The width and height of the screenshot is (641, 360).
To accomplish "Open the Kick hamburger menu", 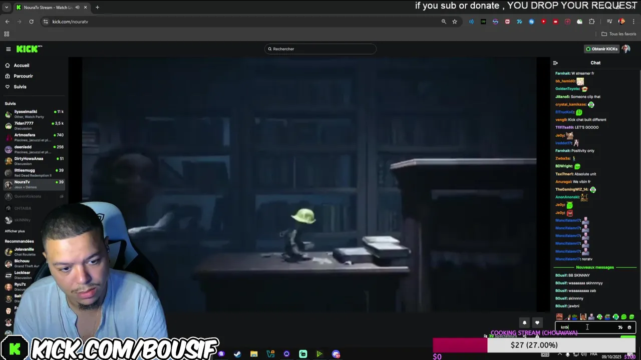I will [x=9, y=49].
